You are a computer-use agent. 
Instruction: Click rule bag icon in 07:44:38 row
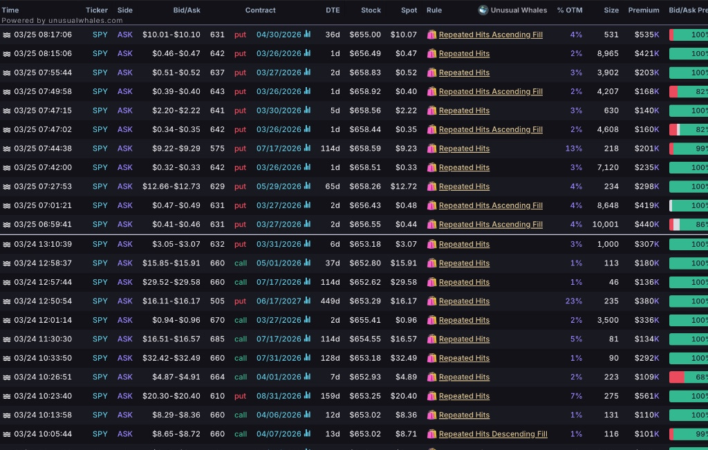431,148
